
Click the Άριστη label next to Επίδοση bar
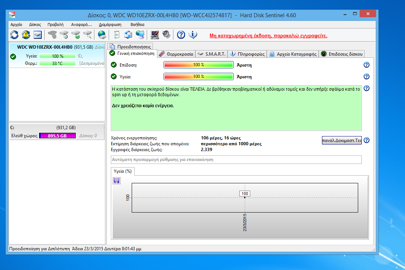click(244, 65)
